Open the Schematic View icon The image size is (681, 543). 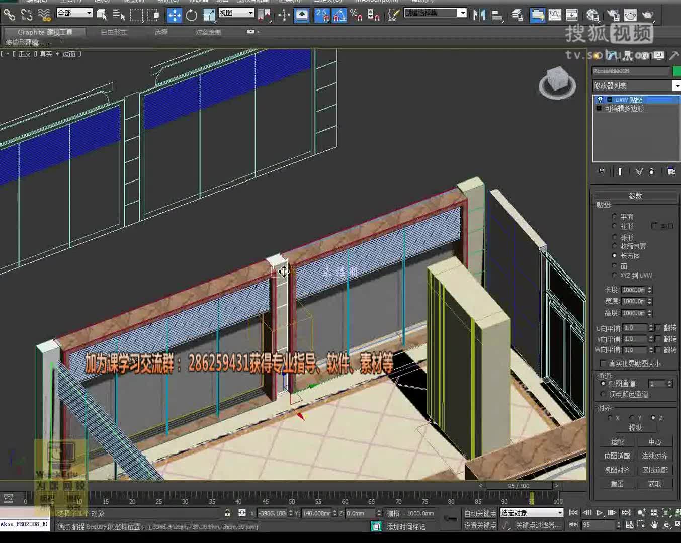tap(572, 15)
